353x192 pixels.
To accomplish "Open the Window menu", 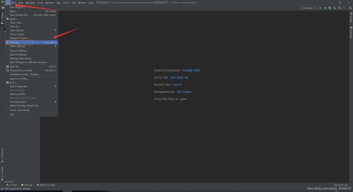I will click(x=82, y=3).
